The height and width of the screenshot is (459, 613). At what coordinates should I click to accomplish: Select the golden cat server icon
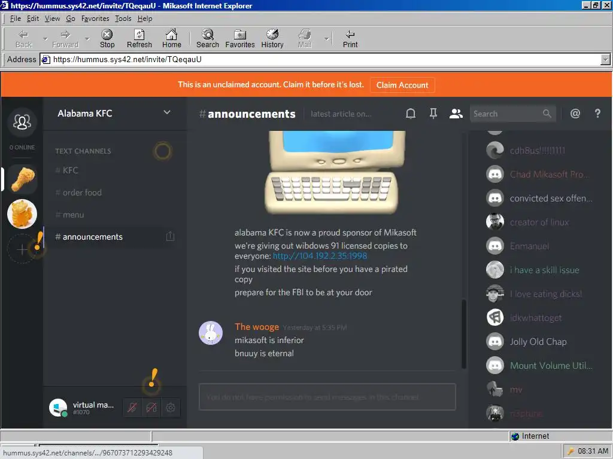coord(22,214)
